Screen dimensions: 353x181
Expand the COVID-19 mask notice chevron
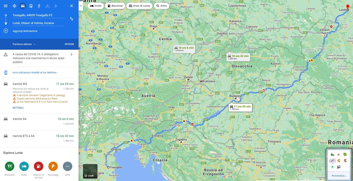point(71,54)
